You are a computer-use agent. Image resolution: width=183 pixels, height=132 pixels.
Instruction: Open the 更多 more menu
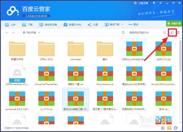[133, 24]
